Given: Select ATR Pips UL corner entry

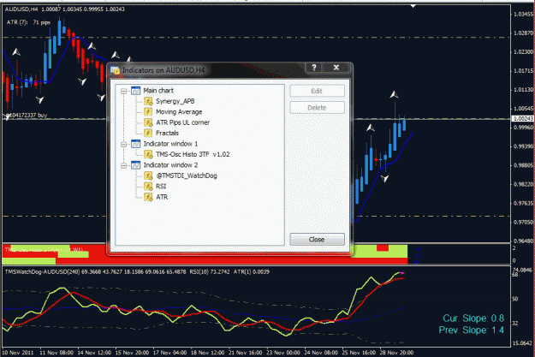Looking at the screenshot, I should tap(182, 122).
